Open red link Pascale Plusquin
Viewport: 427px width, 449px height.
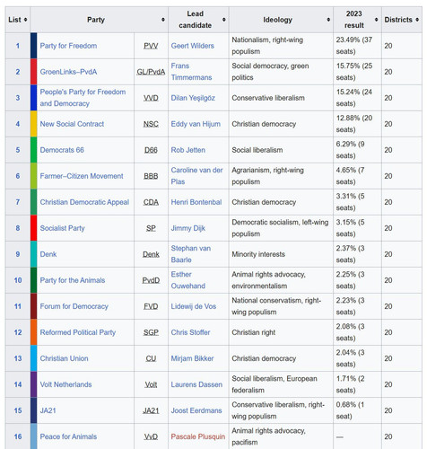[x=198, y=436]
